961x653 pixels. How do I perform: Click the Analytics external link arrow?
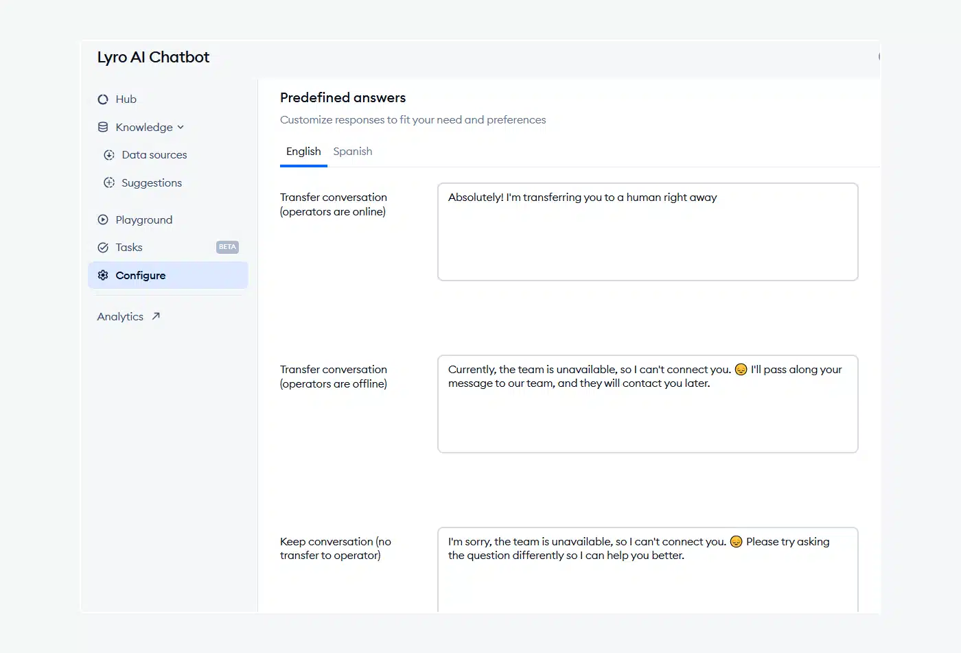point(156,316)
